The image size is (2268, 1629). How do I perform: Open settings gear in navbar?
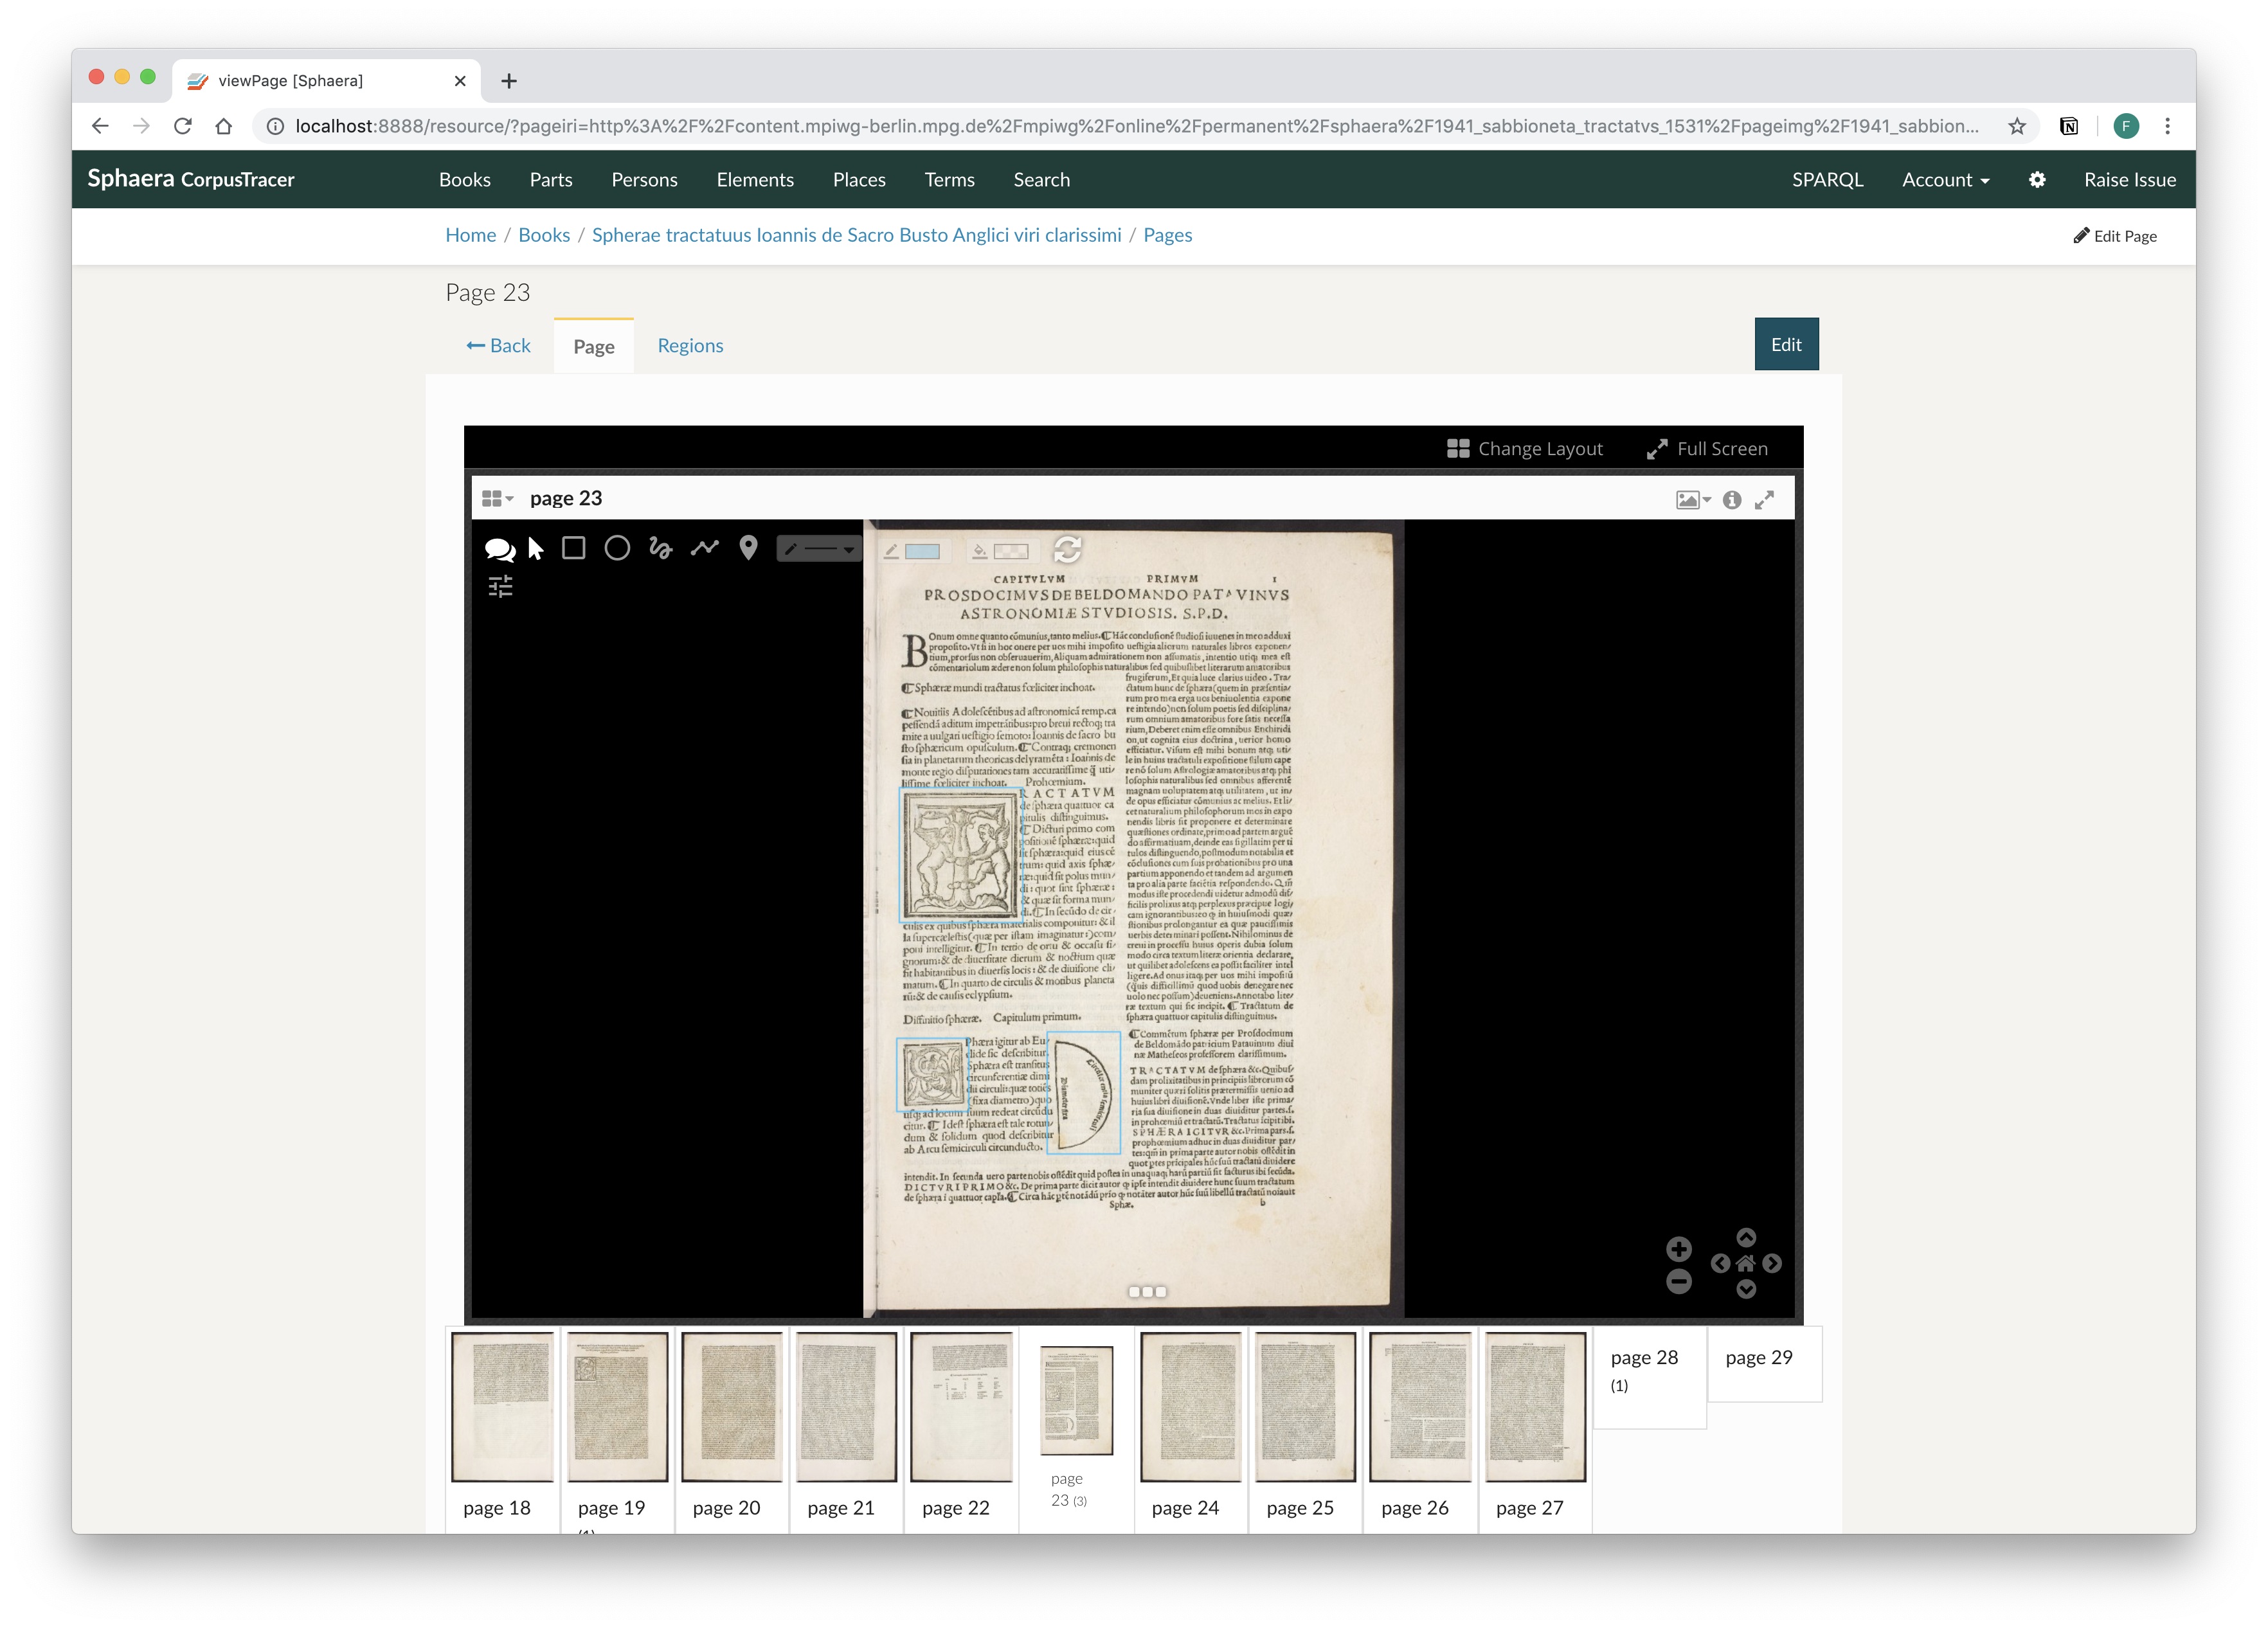pos(2037,179)
